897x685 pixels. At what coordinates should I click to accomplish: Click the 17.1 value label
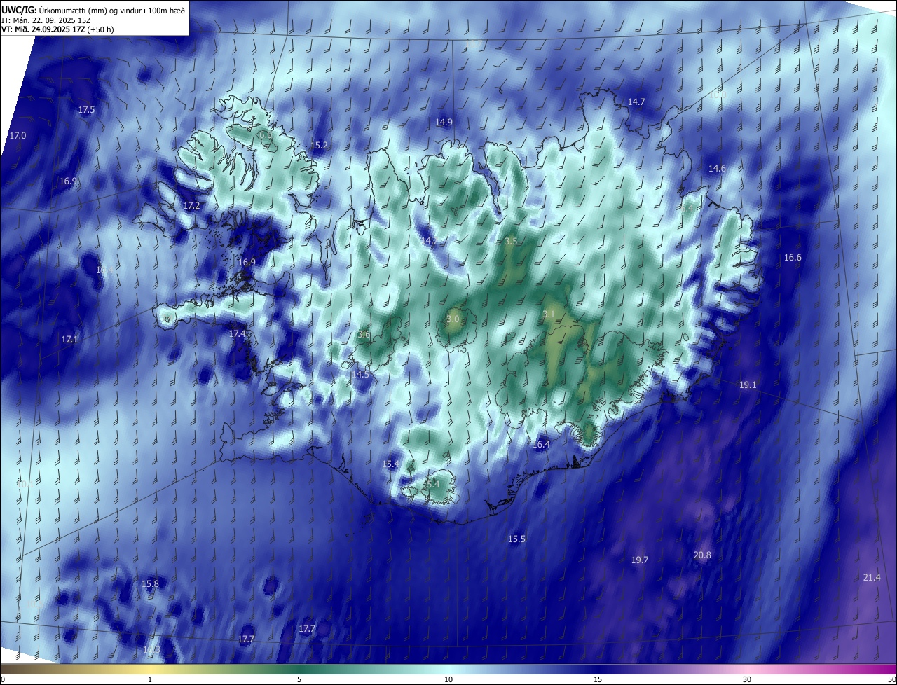pyautogui.click(x=69, y=339)
